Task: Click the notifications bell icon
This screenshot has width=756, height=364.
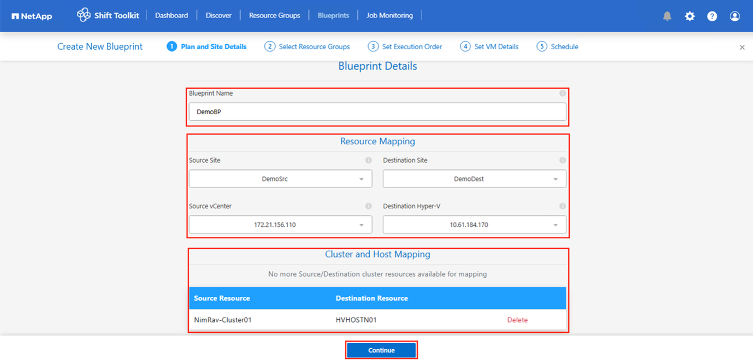Action: (667, 16)
